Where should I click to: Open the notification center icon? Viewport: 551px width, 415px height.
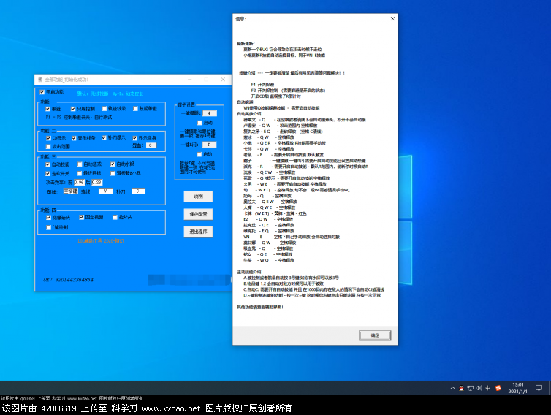tap(539, 388)
